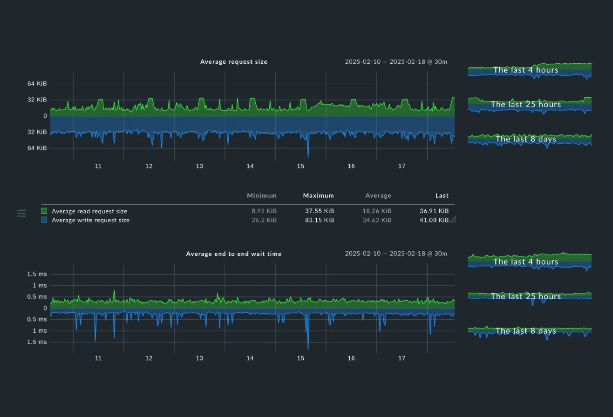Select the Average column header
This screenshot has width=613, height=417.
click(378, 196)
